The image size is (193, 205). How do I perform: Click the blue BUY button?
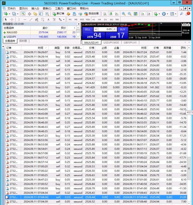(123, 29)
